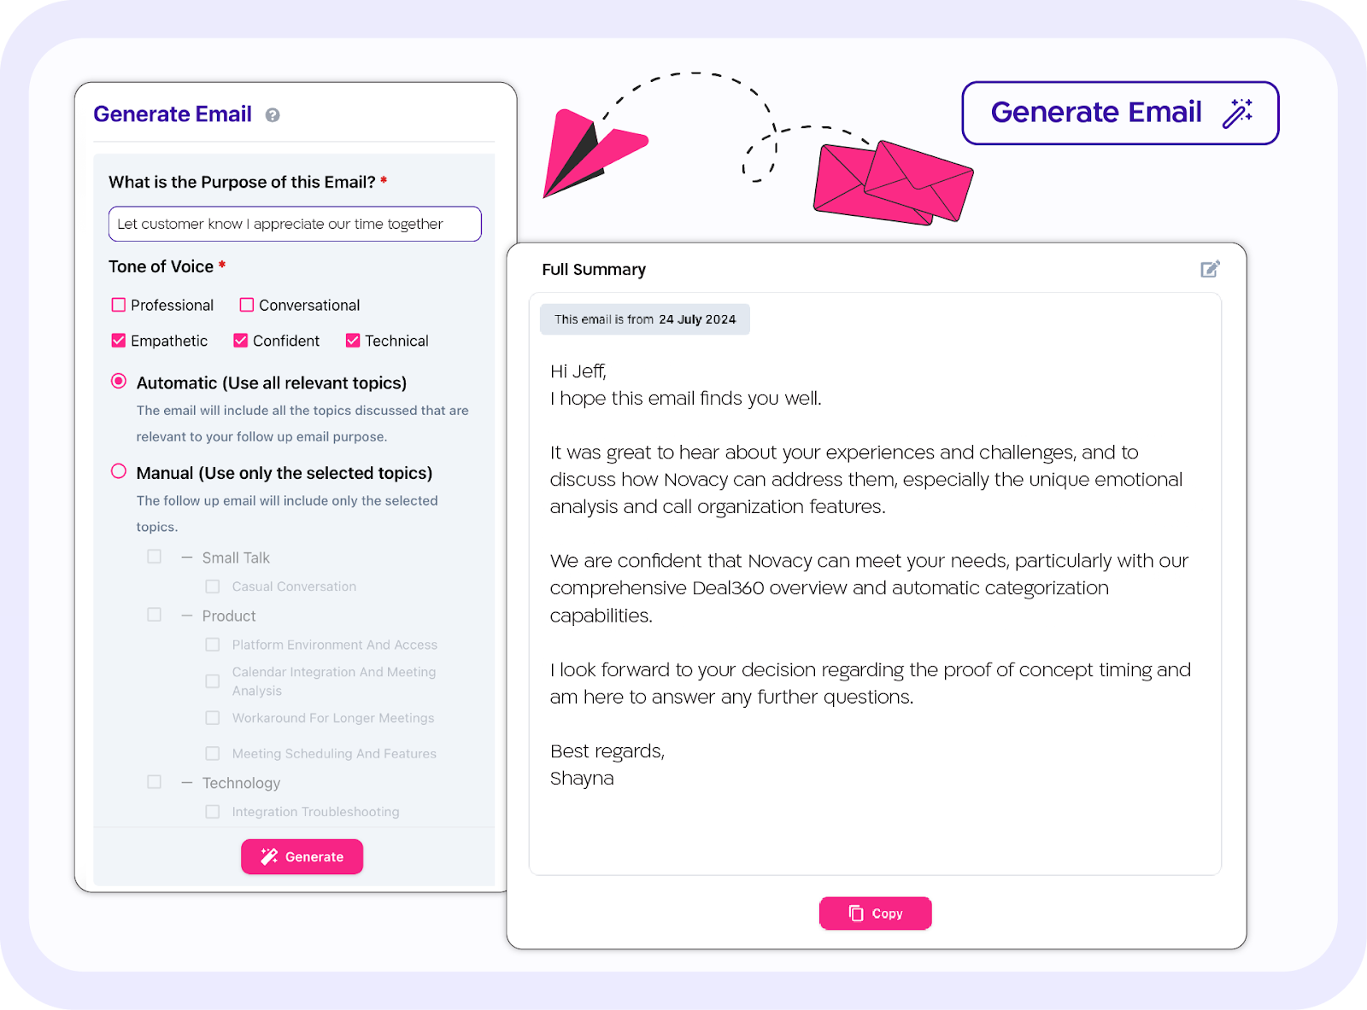1367x1010 pixels.
Task: Uncheck the Empathetic checkbox
Action: [119, 341]
